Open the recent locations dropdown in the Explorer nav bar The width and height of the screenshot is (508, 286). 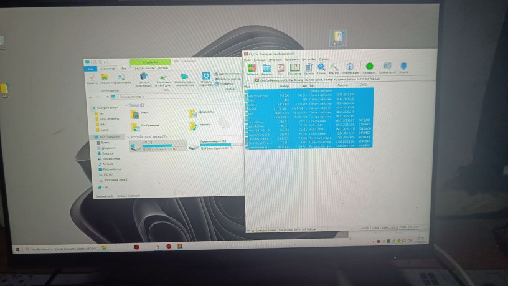pyautogui.click(x=103, y=97)
